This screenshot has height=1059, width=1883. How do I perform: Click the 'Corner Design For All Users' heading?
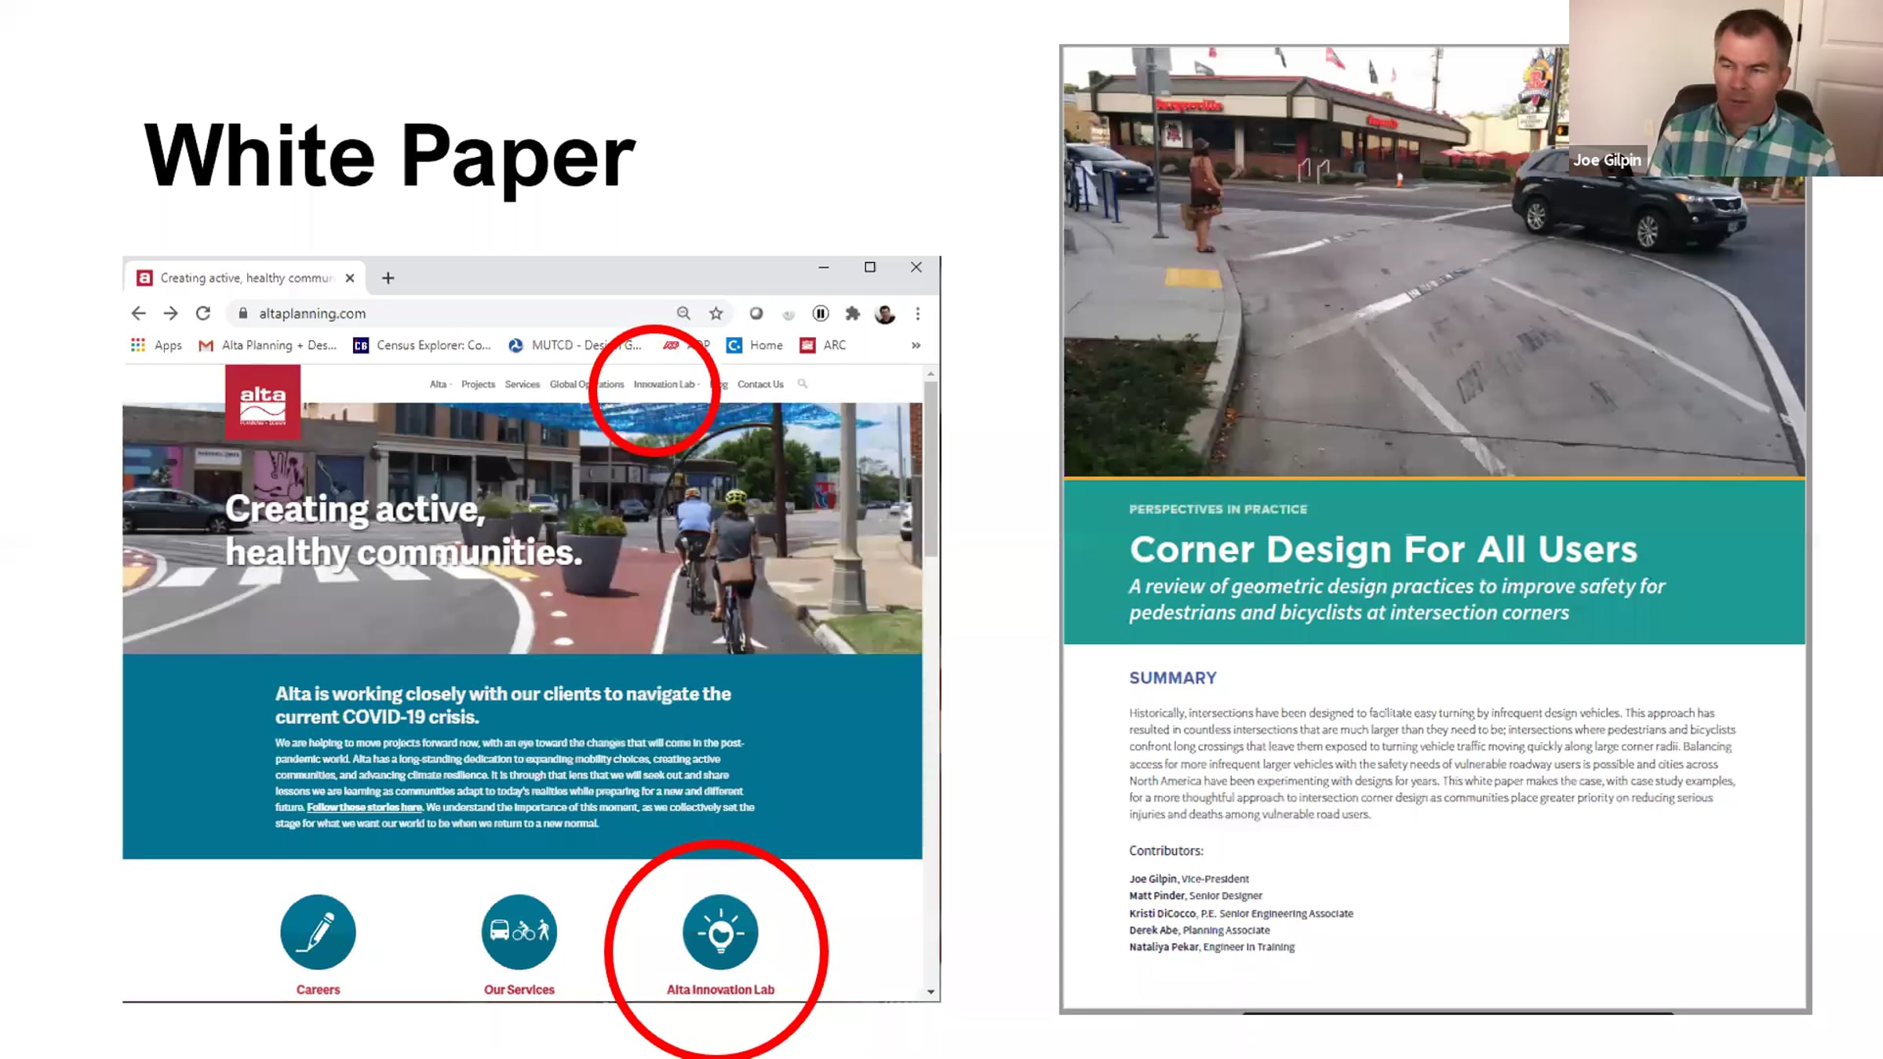tap(1383, 549)
